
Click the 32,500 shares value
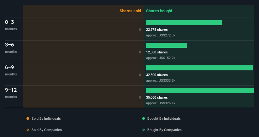[x=157, y=75]
